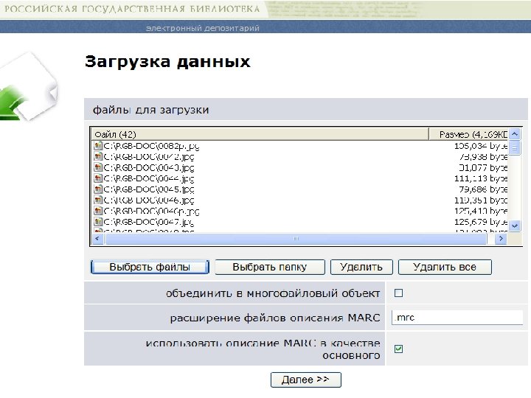
Task: Click file icon for 0045.jpg row
Action: coord(98,189)
